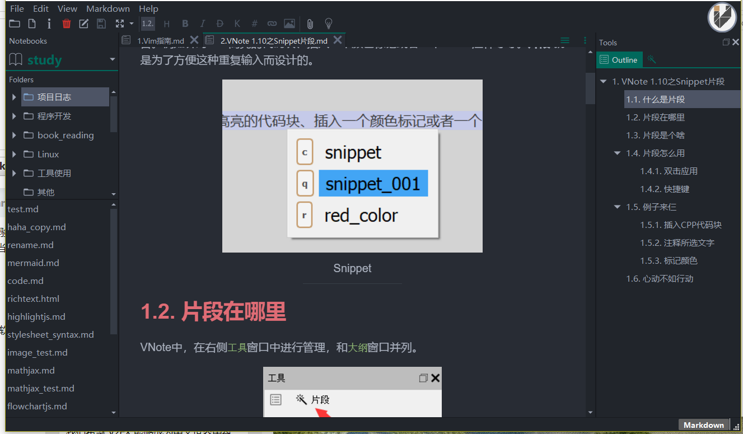743x434 pixels.
Task: Switch to Snippets magic wand tab
Action: (x=651, y=59)
